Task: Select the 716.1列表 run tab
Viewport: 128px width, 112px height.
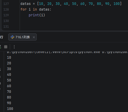Action: click(22, 37)
